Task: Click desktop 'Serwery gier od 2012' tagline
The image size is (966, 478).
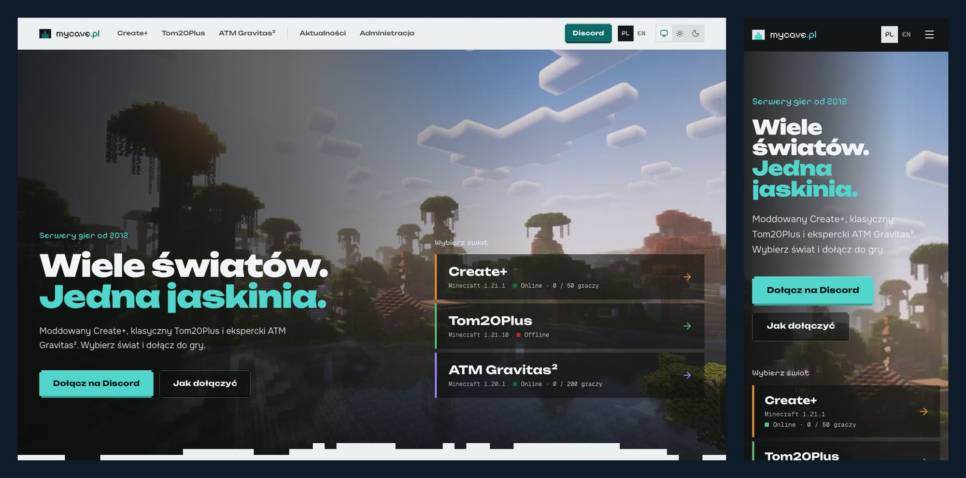Action: (x=84, y=236)
